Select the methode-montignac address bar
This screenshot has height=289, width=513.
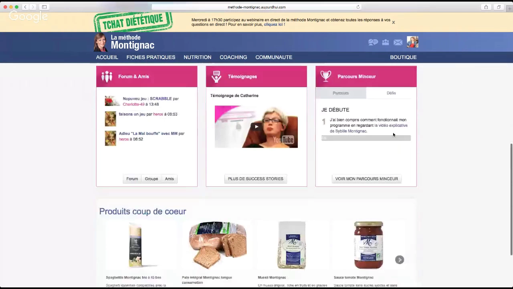256,7
